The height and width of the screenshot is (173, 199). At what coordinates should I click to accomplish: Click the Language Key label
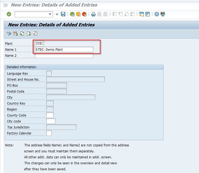17,74
